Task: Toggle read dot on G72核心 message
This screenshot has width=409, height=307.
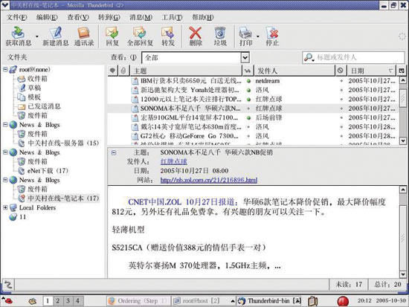Action: pos(248,136)
